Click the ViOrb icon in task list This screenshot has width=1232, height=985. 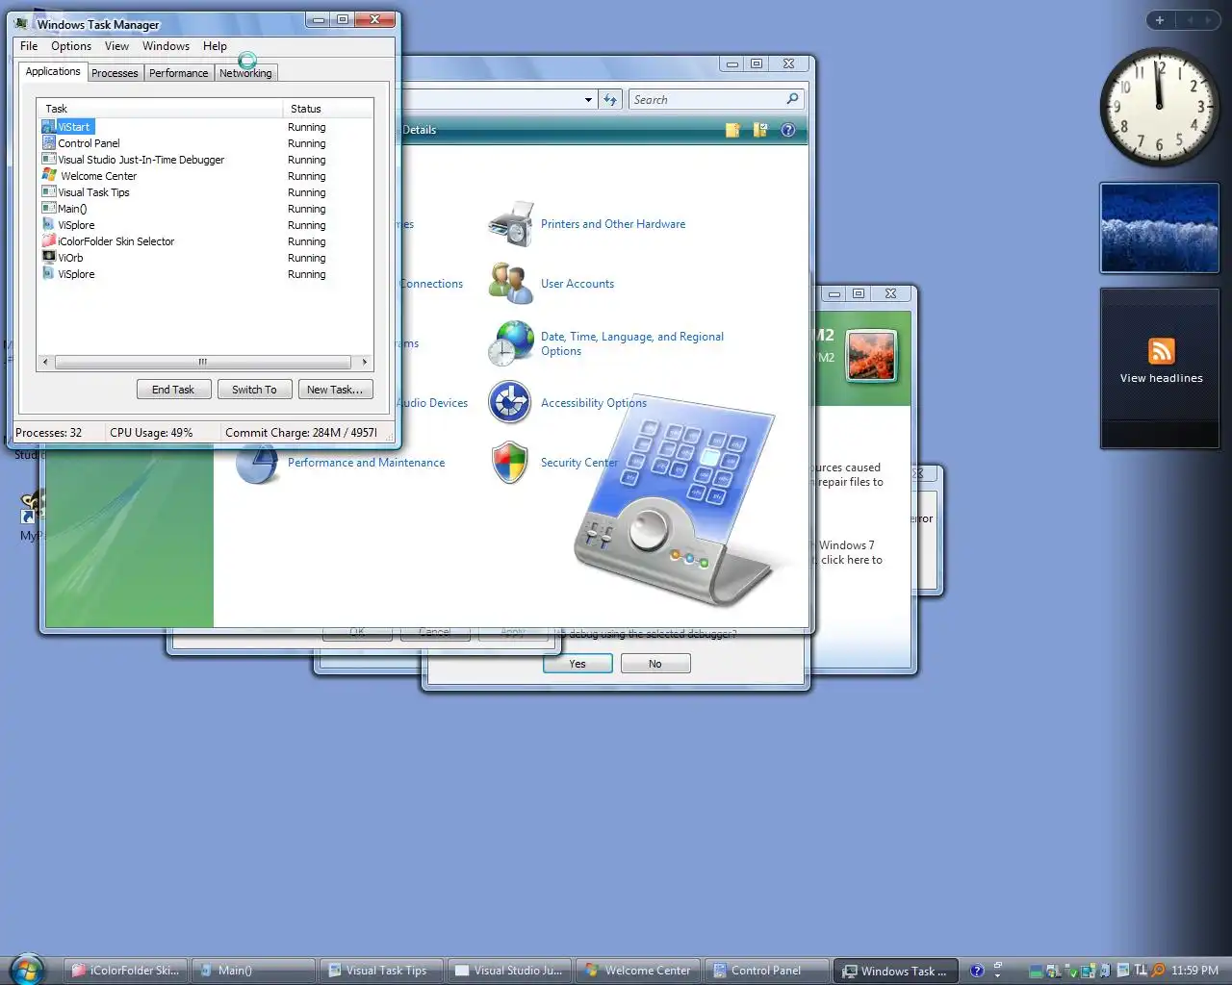click(49, 257)
